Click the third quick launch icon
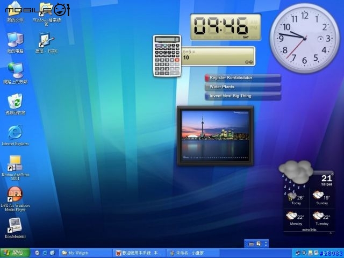Viewport: 344px width, 258px height. coord(53,253)
